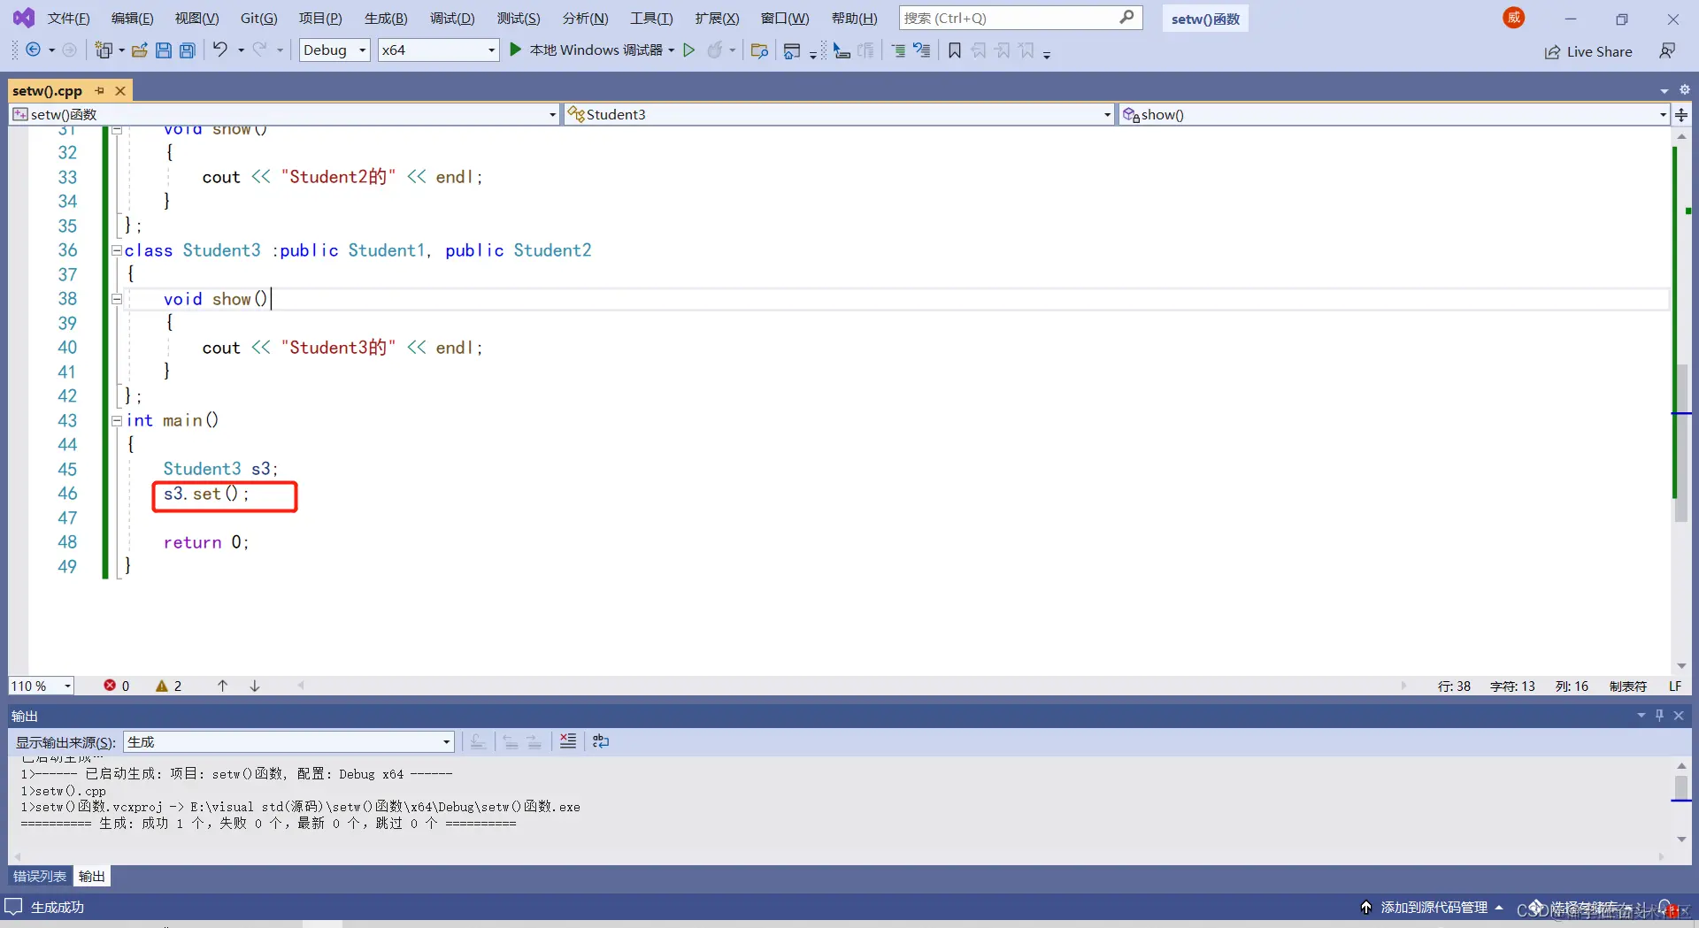Open the 生成(B) menu
1699x928 pixels.
tap(386, 18)
